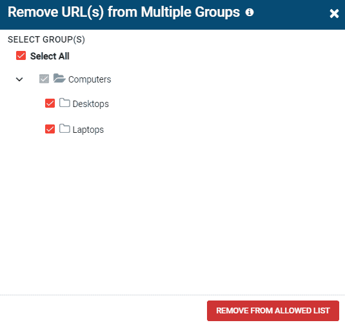The width and height of the screenshot is (345, 325).
Task: Click the checkmark inside Select All box
Action: (21, 55)
